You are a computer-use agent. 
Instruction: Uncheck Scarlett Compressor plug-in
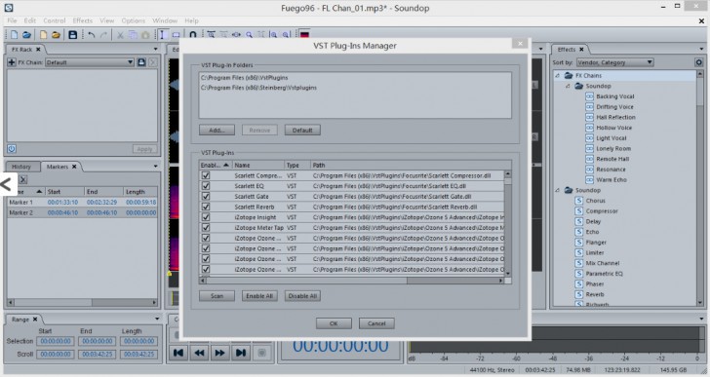point(206,175)
